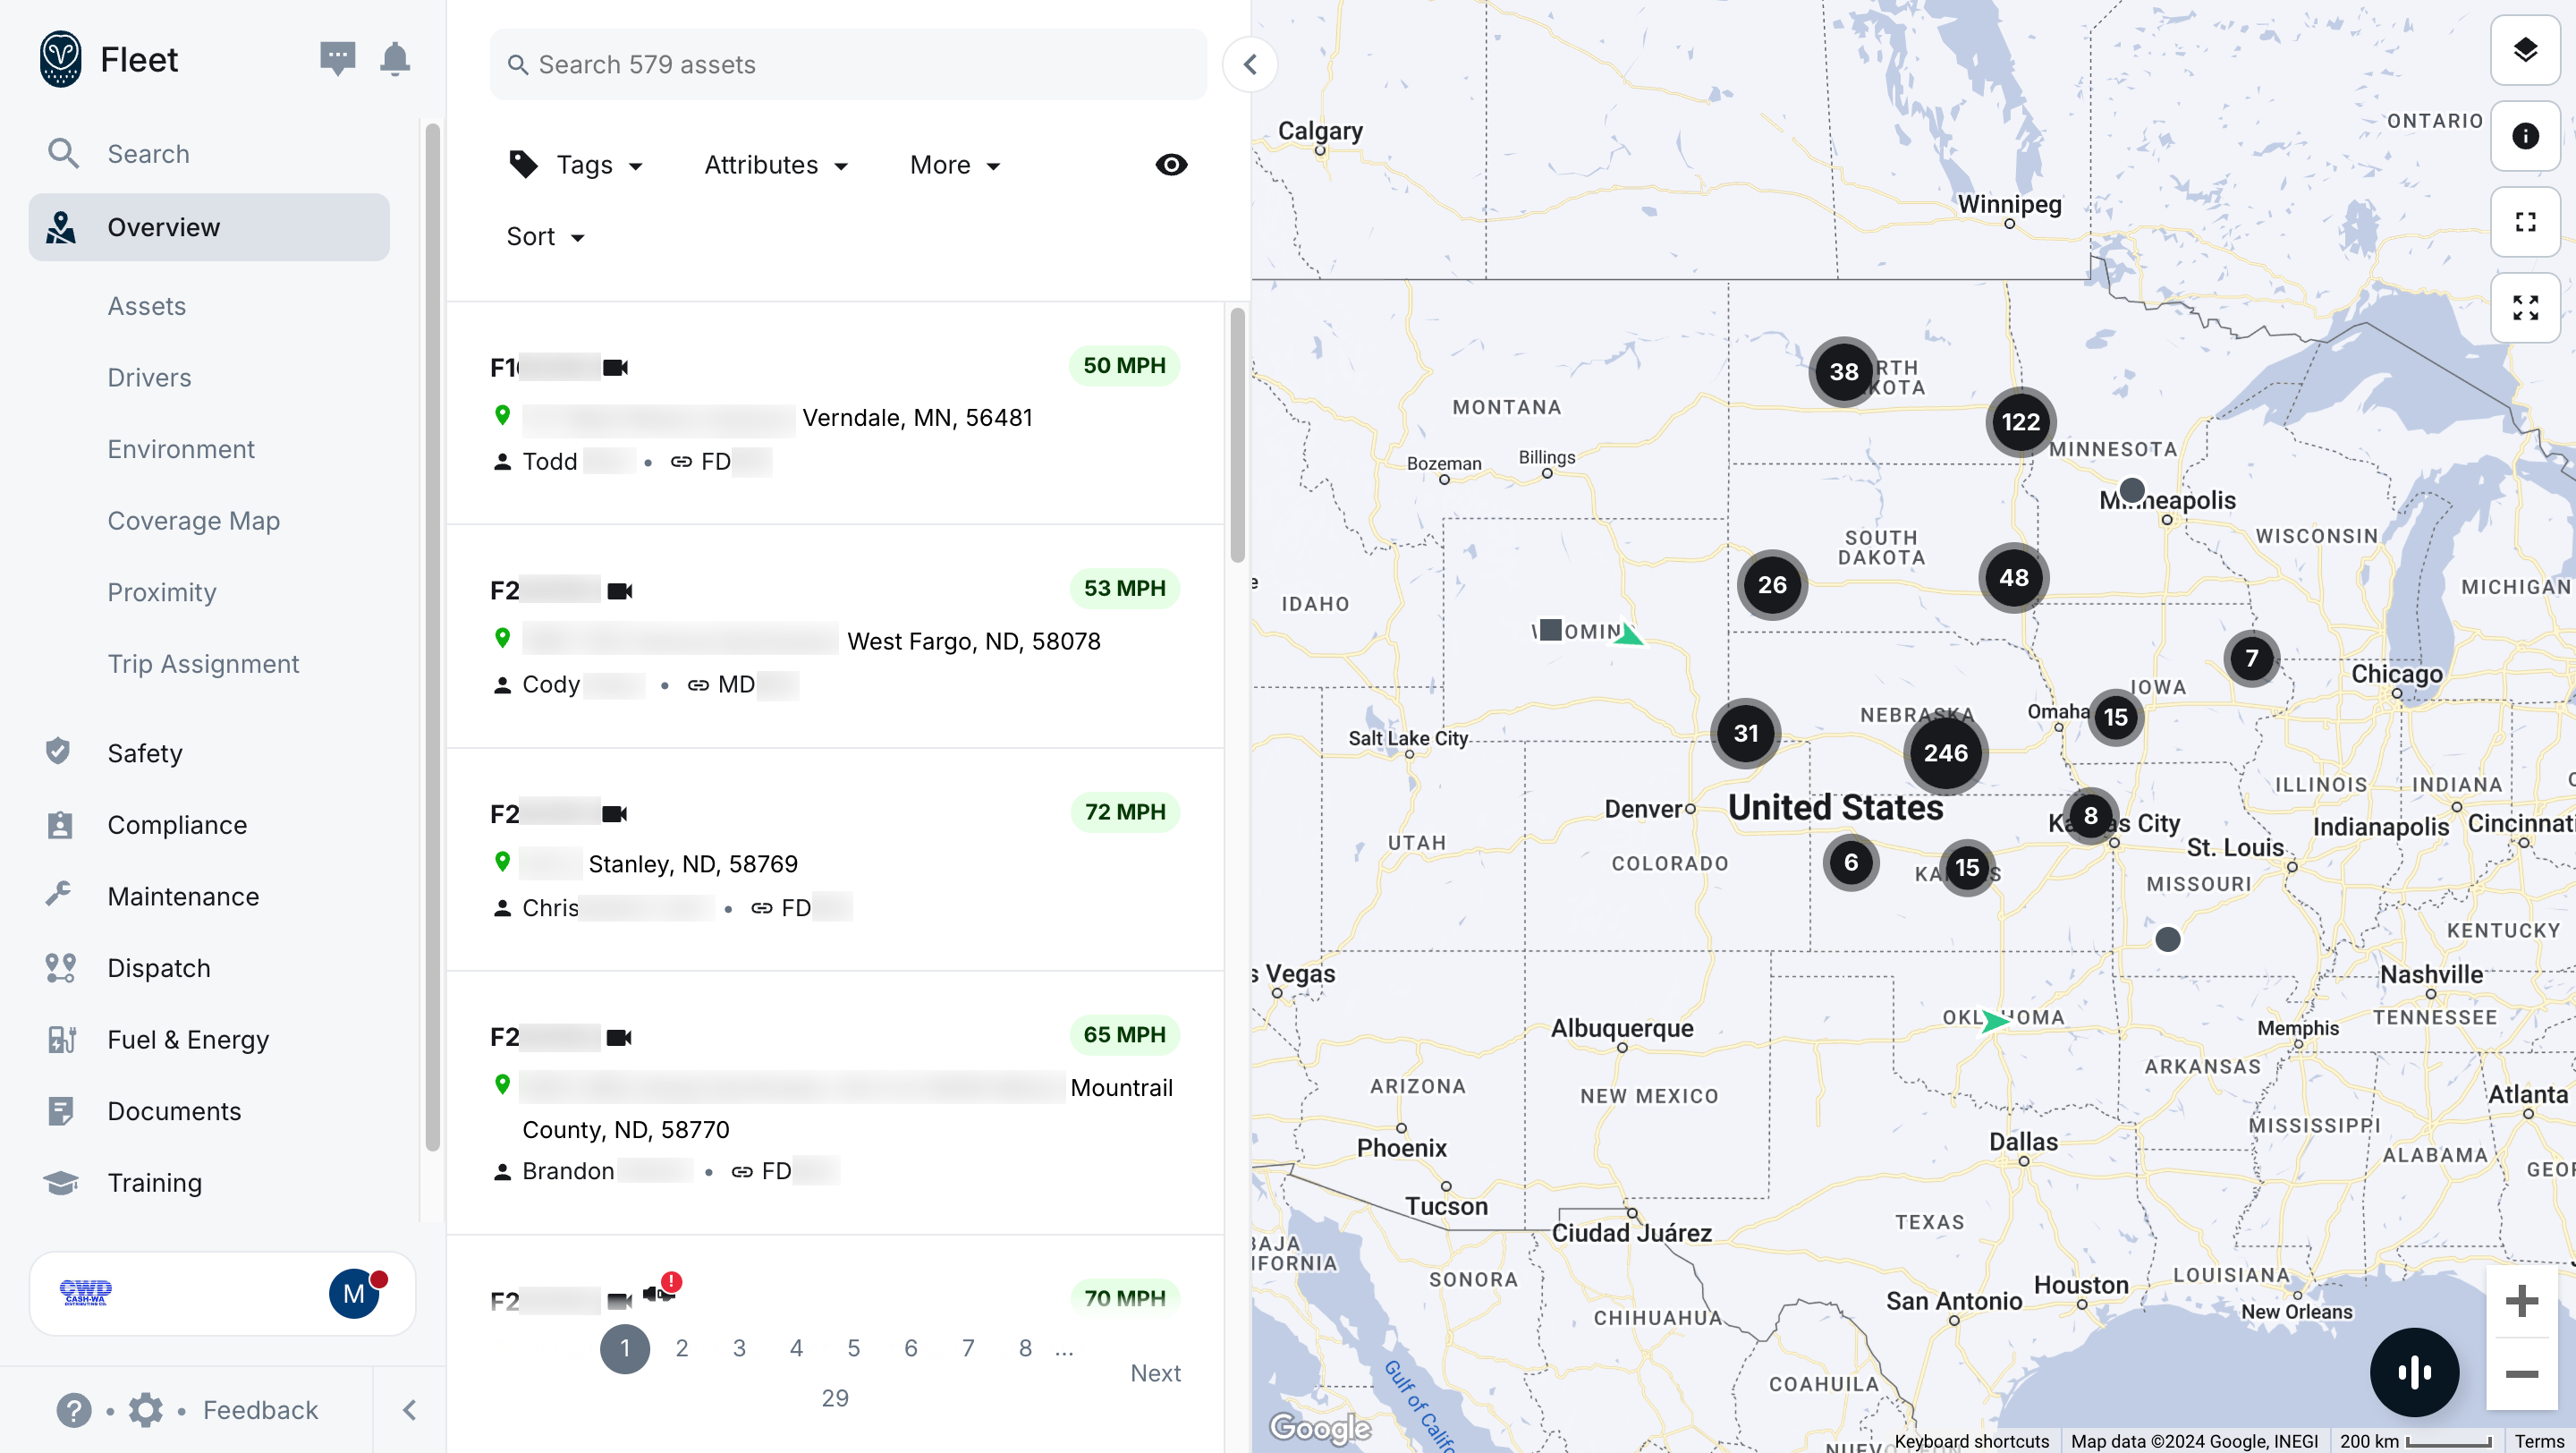Open the settings gear
The width and height of the screenshot is (2576, 1453).
145,1409
